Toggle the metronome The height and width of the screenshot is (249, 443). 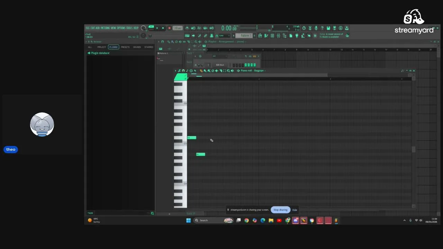187,28
